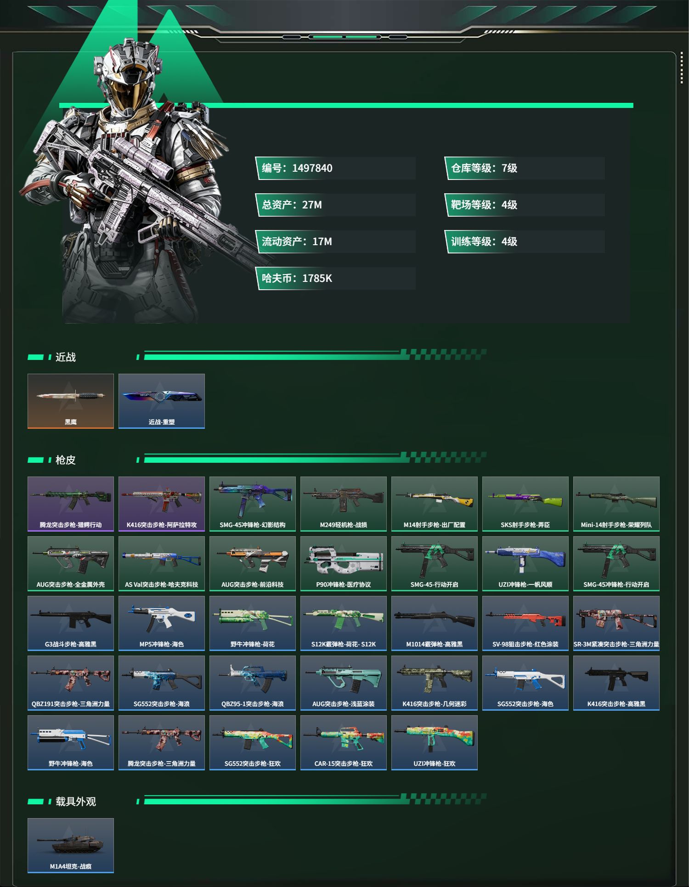The width and height of the screenshot is (689, 887).
Task: Select the QBZ191突击步枪-三角洲力量 skin
Action: click(71, 683)
